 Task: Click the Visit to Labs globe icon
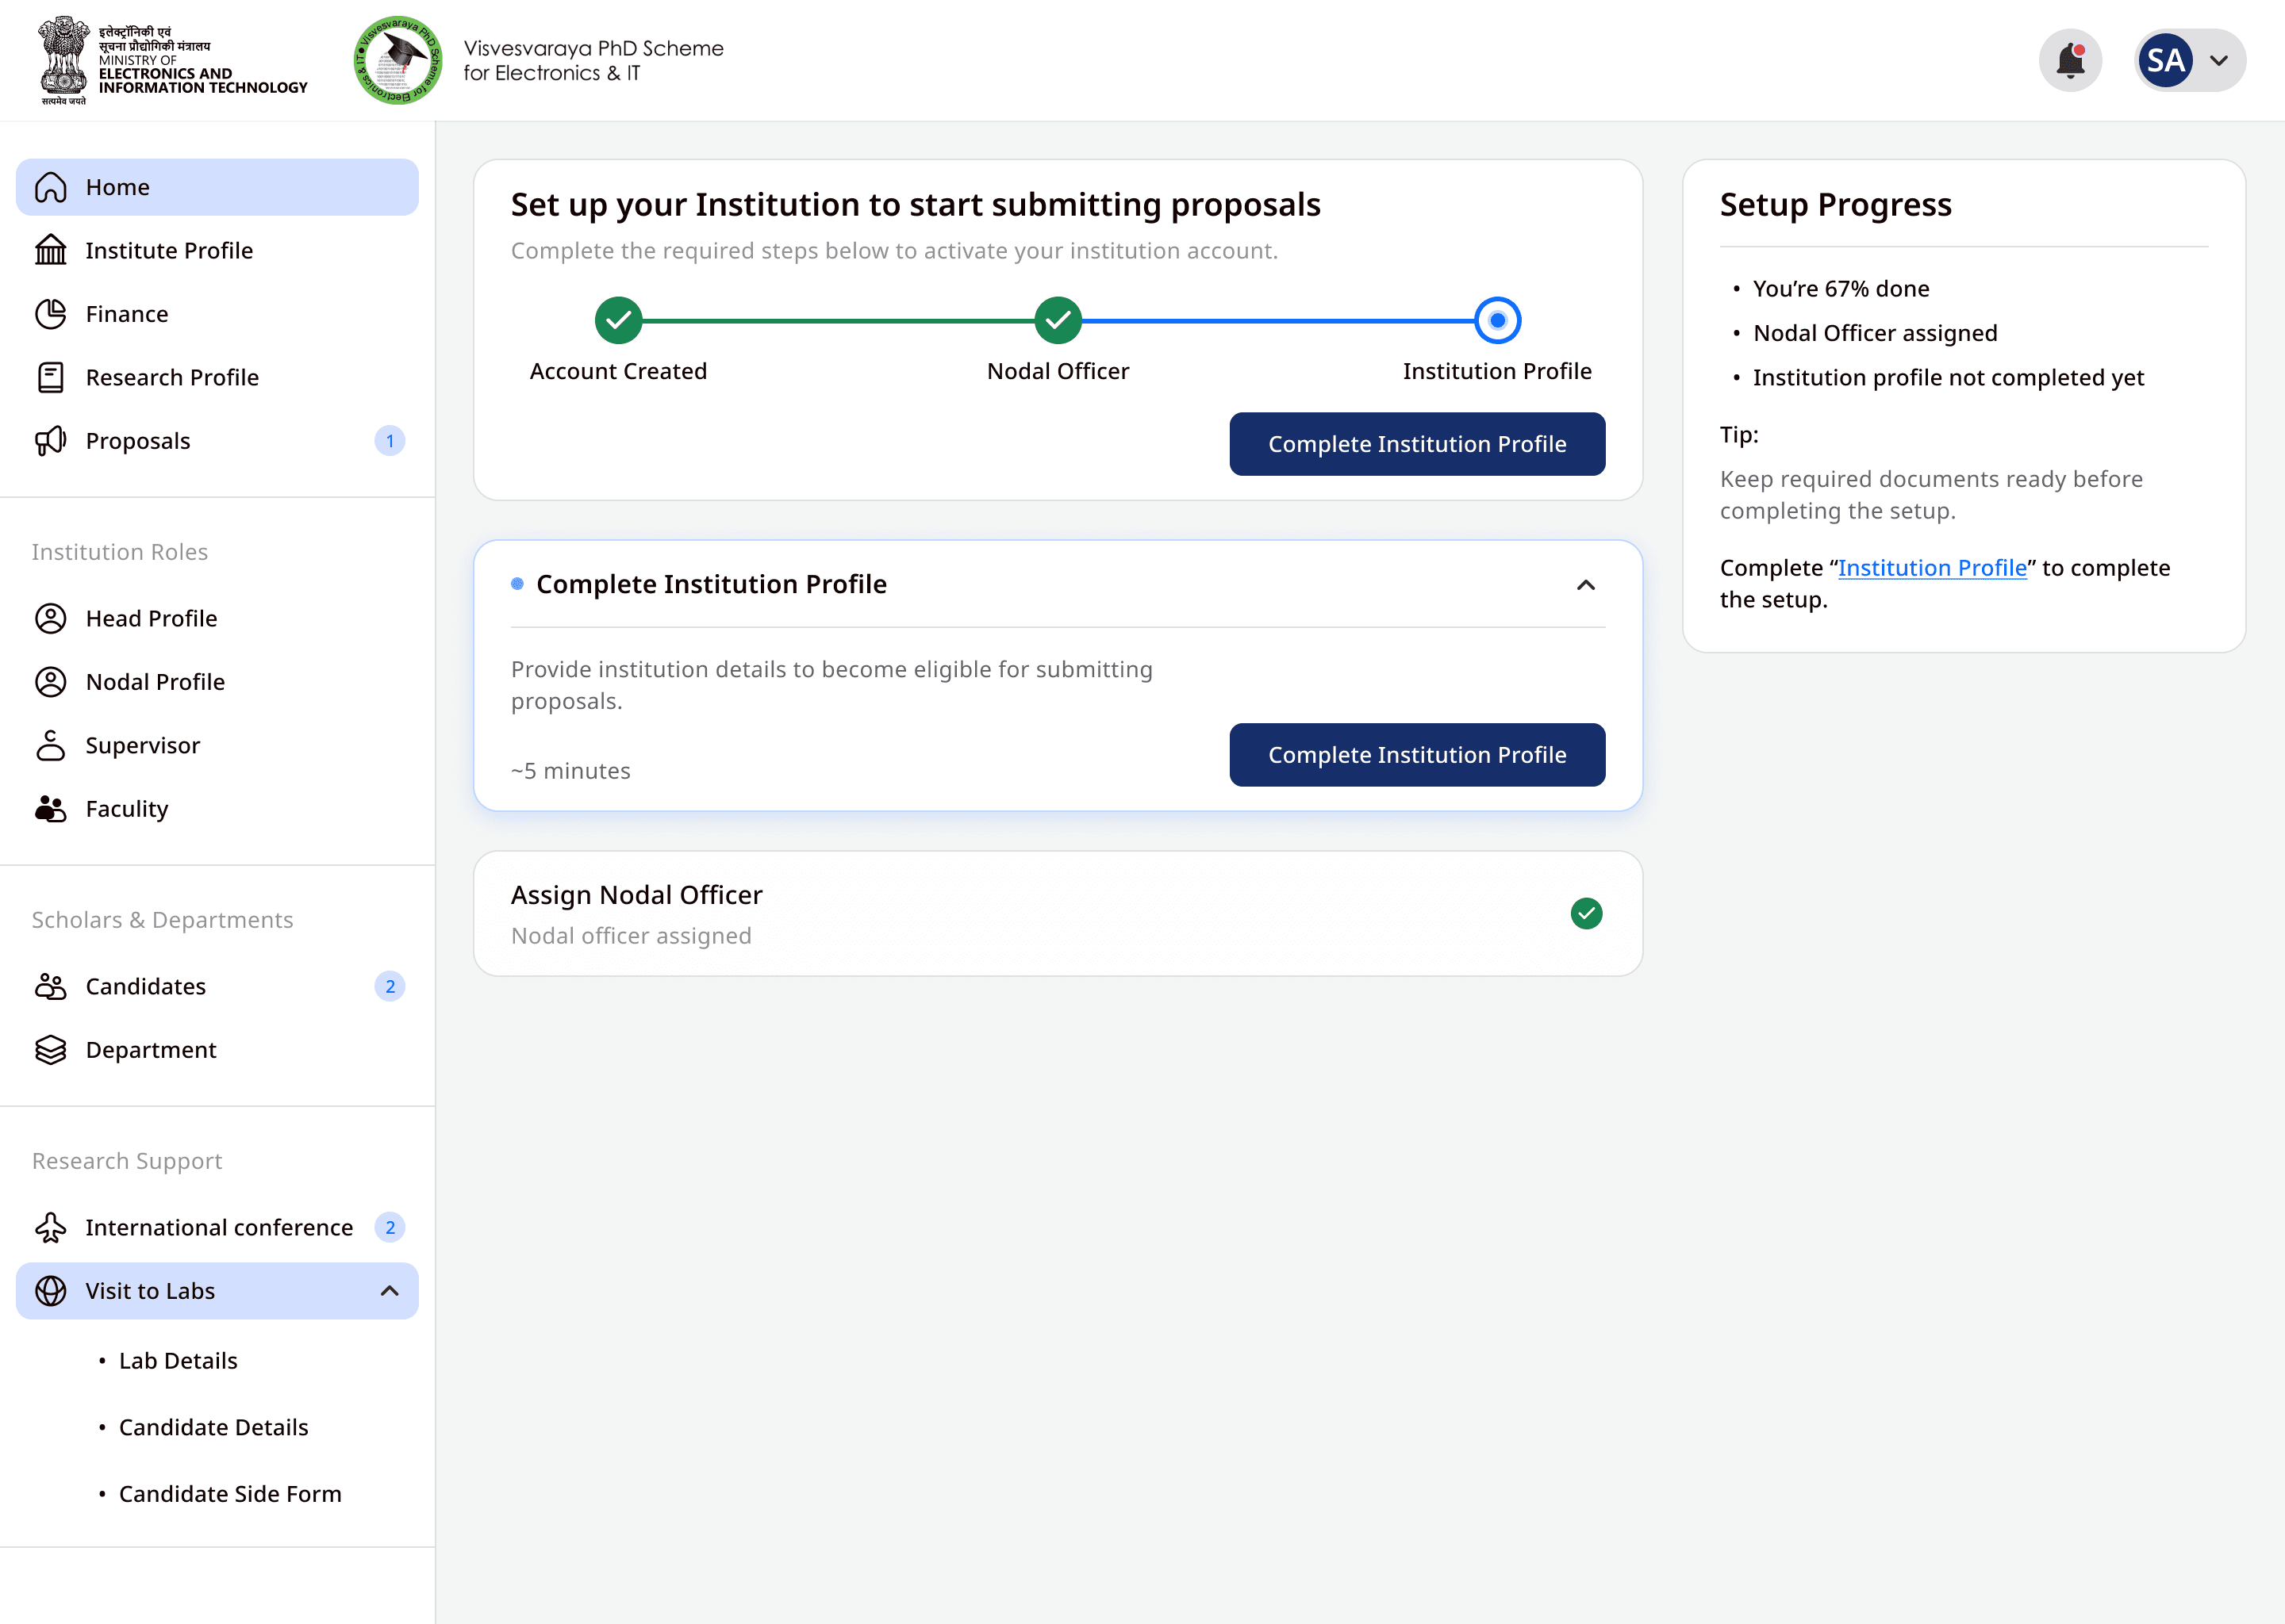coord(51,1291)
